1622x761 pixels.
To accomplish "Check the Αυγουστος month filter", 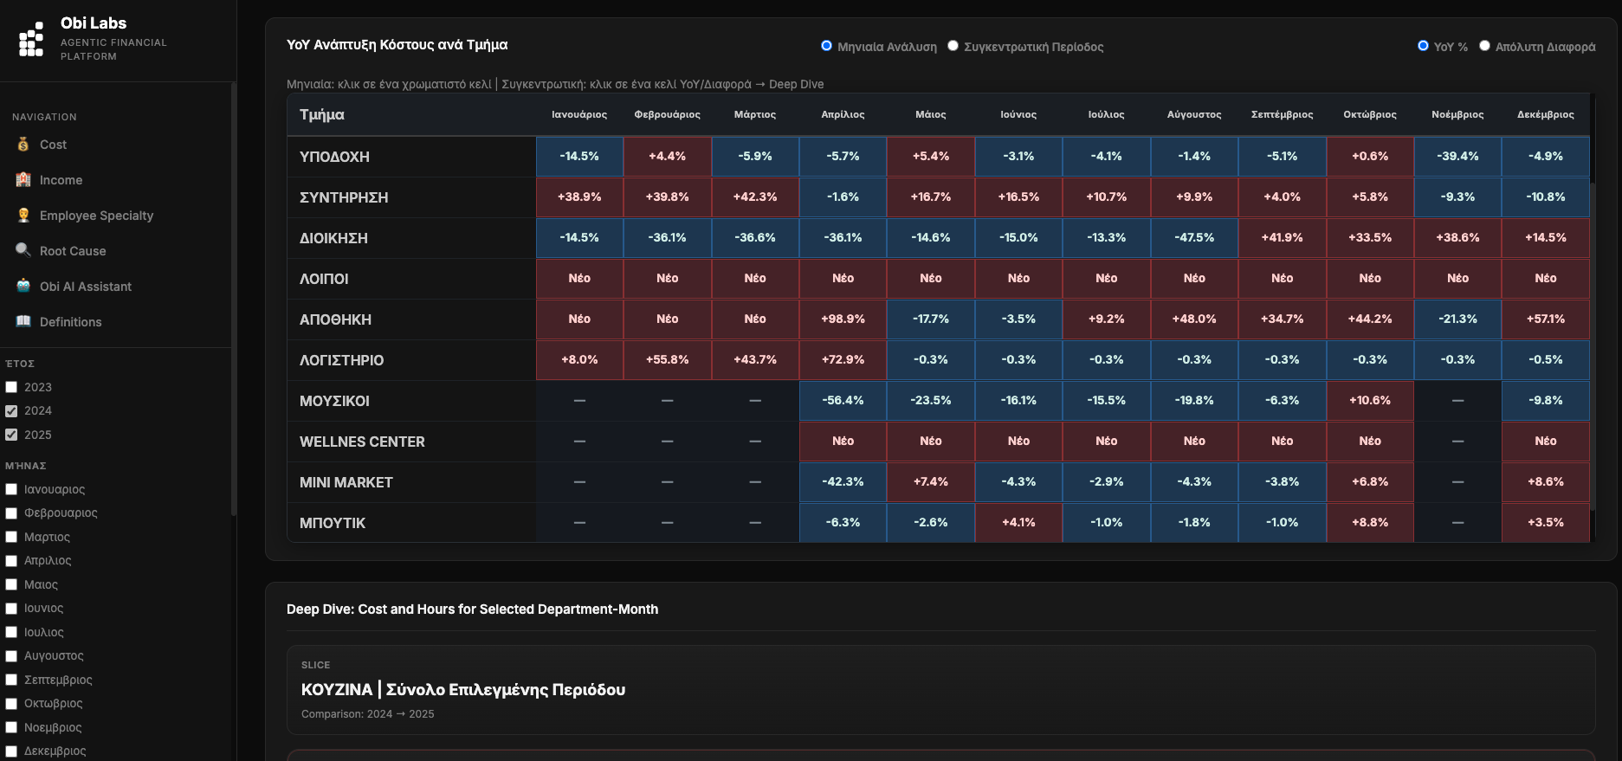I will point(11,656).
